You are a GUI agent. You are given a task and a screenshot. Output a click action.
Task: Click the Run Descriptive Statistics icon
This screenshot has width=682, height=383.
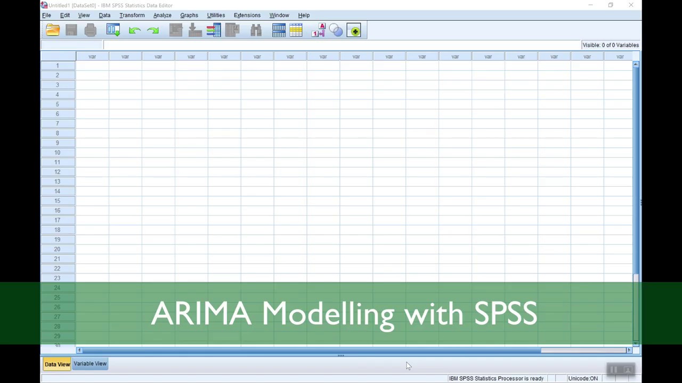pos(232,31)
